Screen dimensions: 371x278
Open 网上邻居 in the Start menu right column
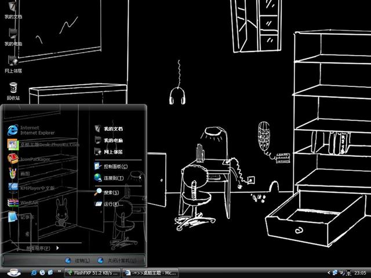108,152
